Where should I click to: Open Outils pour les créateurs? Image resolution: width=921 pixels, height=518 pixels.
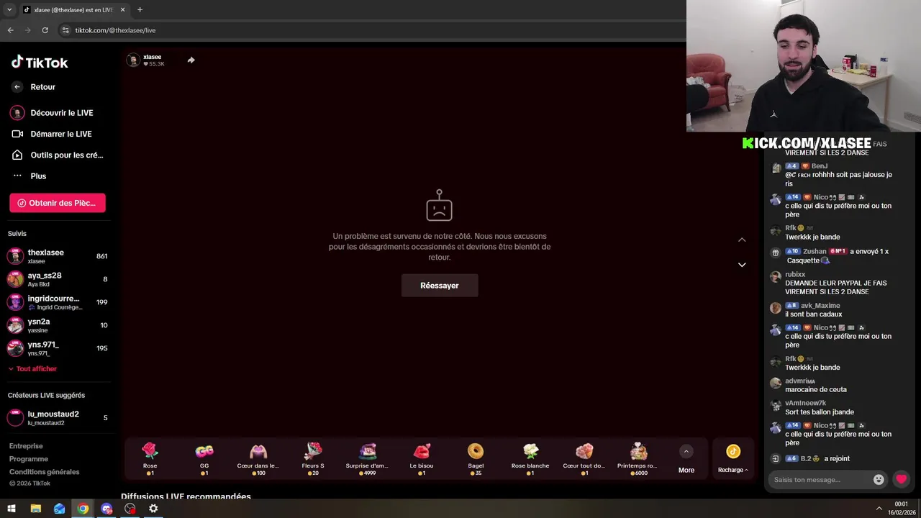pyautogui.click(x=58, y=155)
